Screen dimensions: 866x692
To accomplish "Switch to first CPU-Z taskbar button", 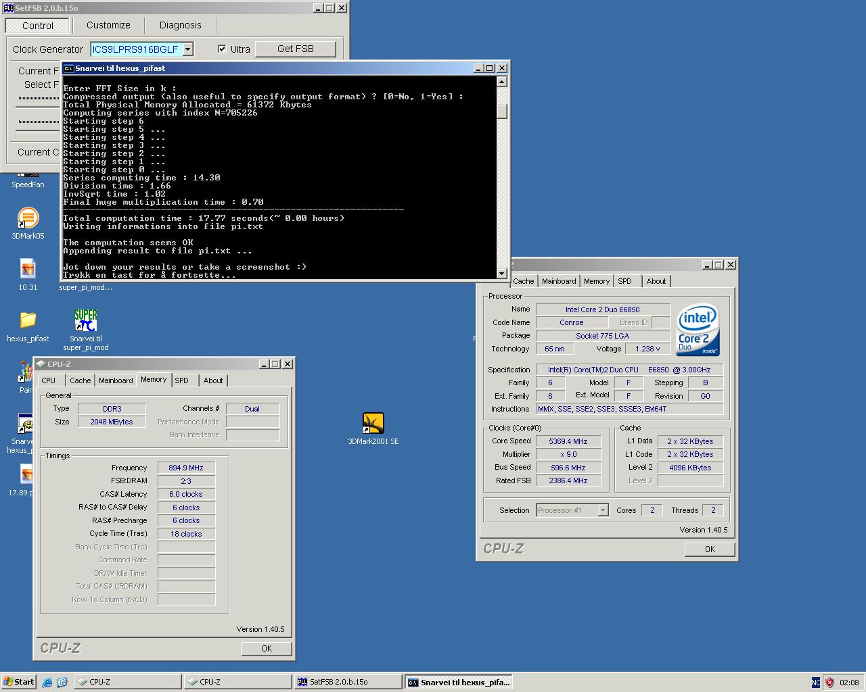I will pos(127,683).
